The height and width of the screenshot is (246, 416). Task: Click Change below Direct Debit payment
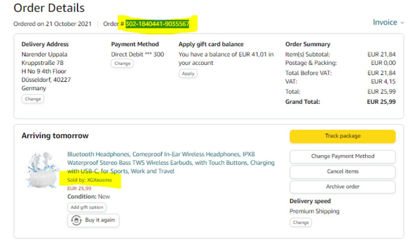click(x=122, y=63)
